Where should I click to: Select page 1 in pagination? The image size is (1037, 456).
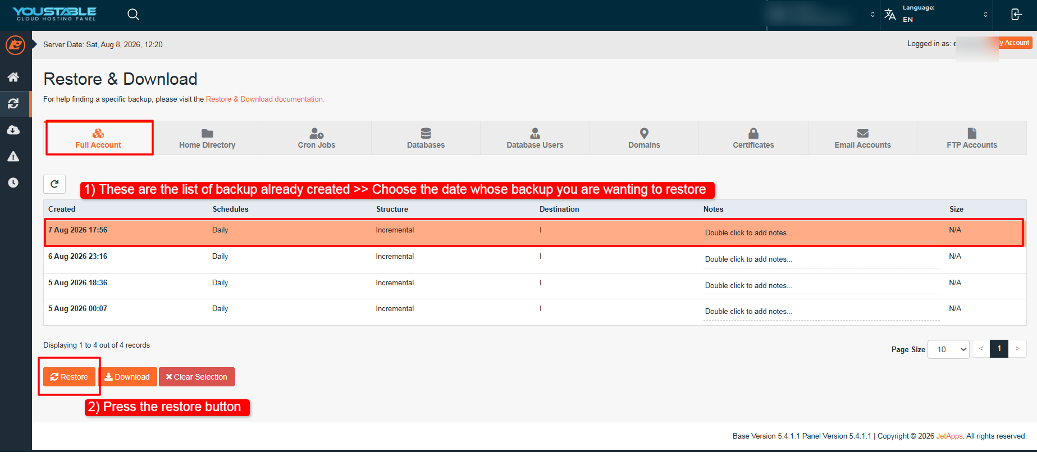click(999, 349)
